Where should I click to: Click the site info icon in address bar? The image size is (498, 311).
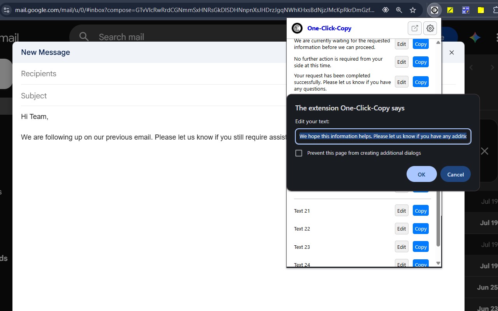6,10
